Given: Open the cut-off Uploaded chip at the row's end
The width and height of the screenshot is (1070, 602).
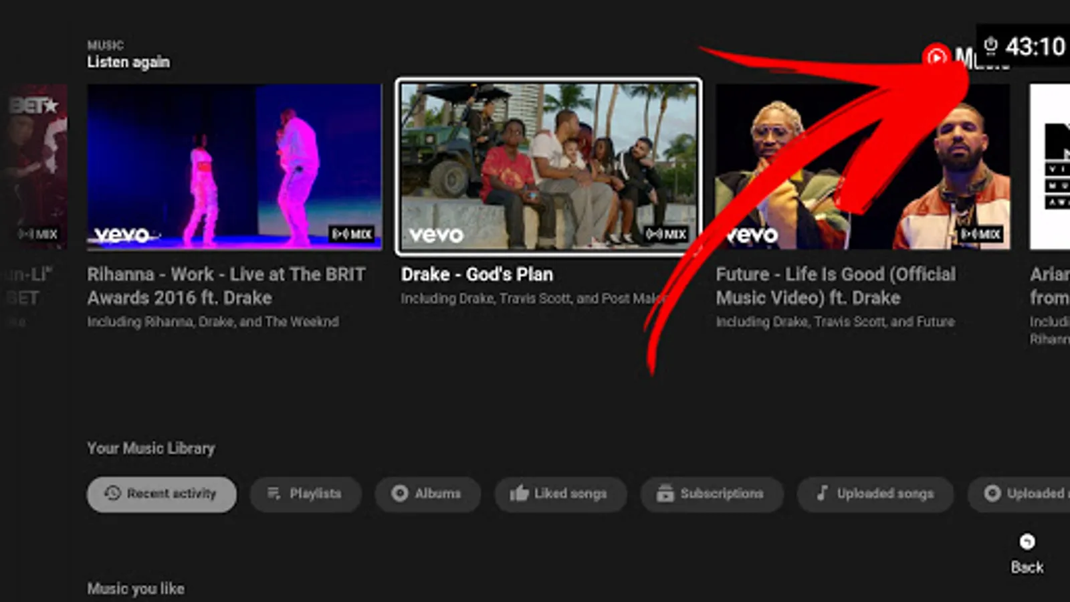Looking at the screenshot, I should pyautogui.click(x=1019, y=494).
